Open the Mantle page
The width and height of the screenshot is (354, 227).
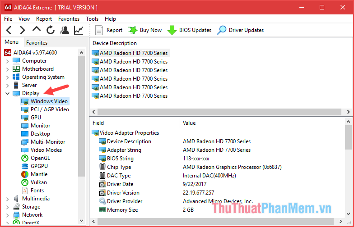tap(39, 174)
